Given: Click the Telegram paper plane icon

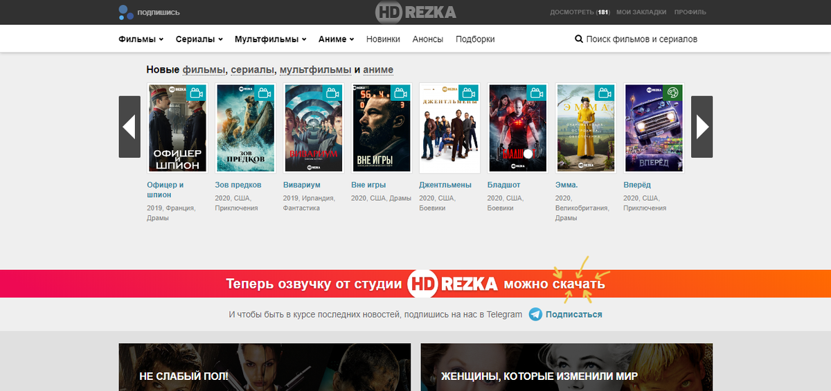Looking at the screenshot, I should 535,314.
